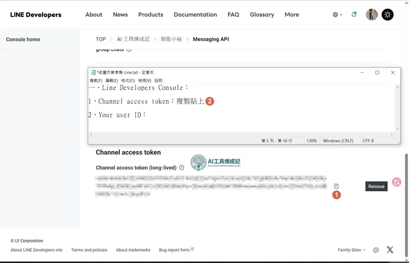
Task: Open the FAQ nav item
Action: point(233,14)
